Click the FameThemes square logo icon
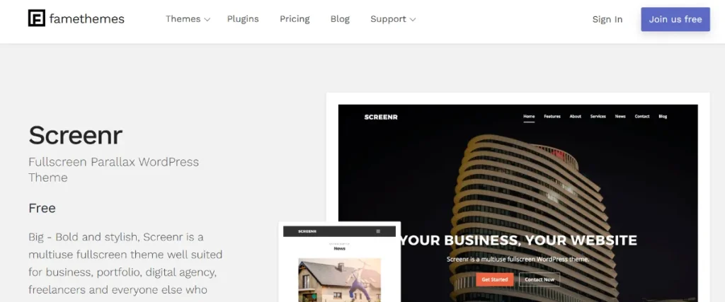 point(37,18)
